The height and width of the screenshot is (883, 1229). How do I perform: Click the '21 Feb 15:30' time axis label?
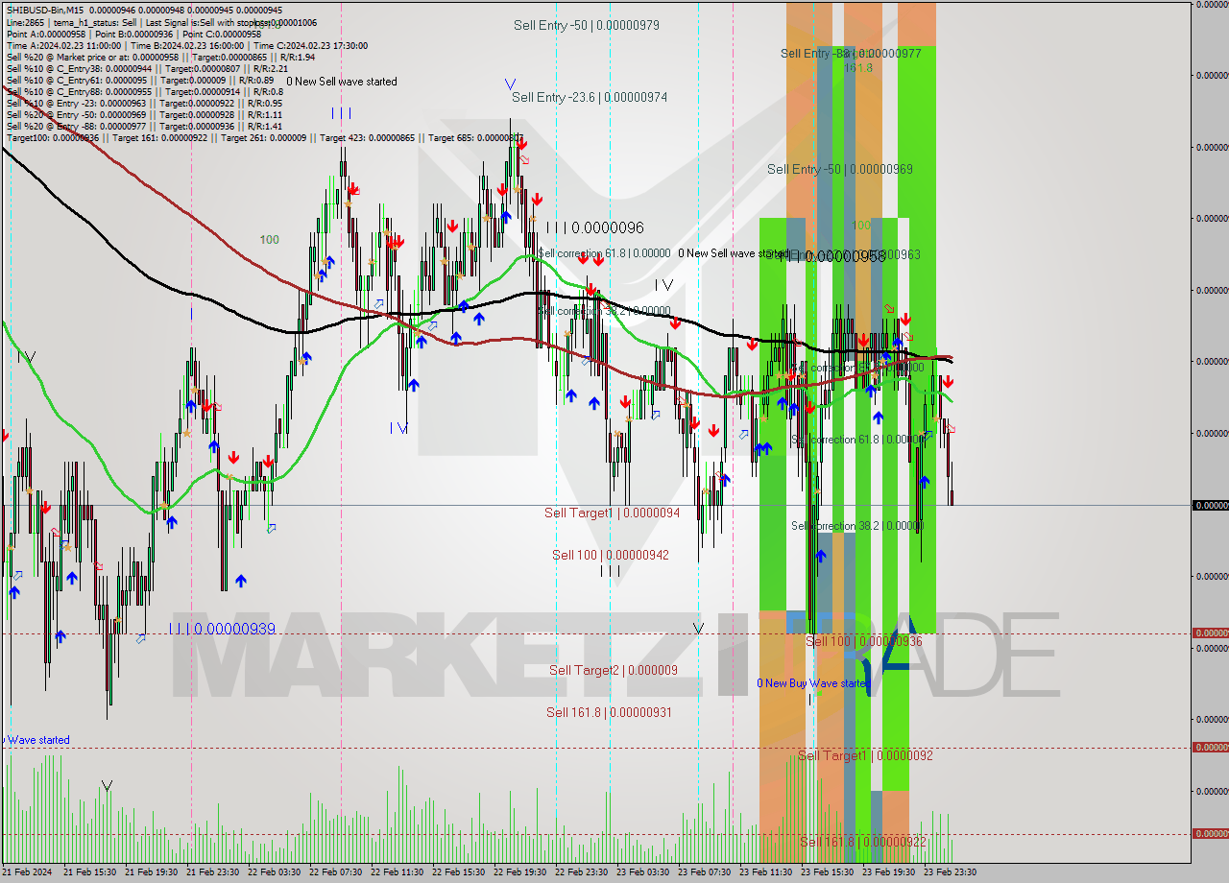(x=90, y=872)
